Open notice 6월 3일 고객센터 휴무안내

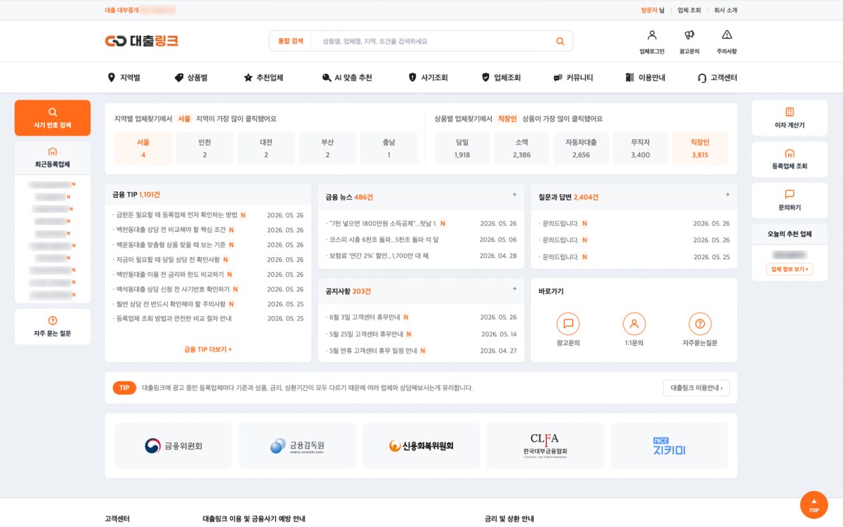click(365, 318)
